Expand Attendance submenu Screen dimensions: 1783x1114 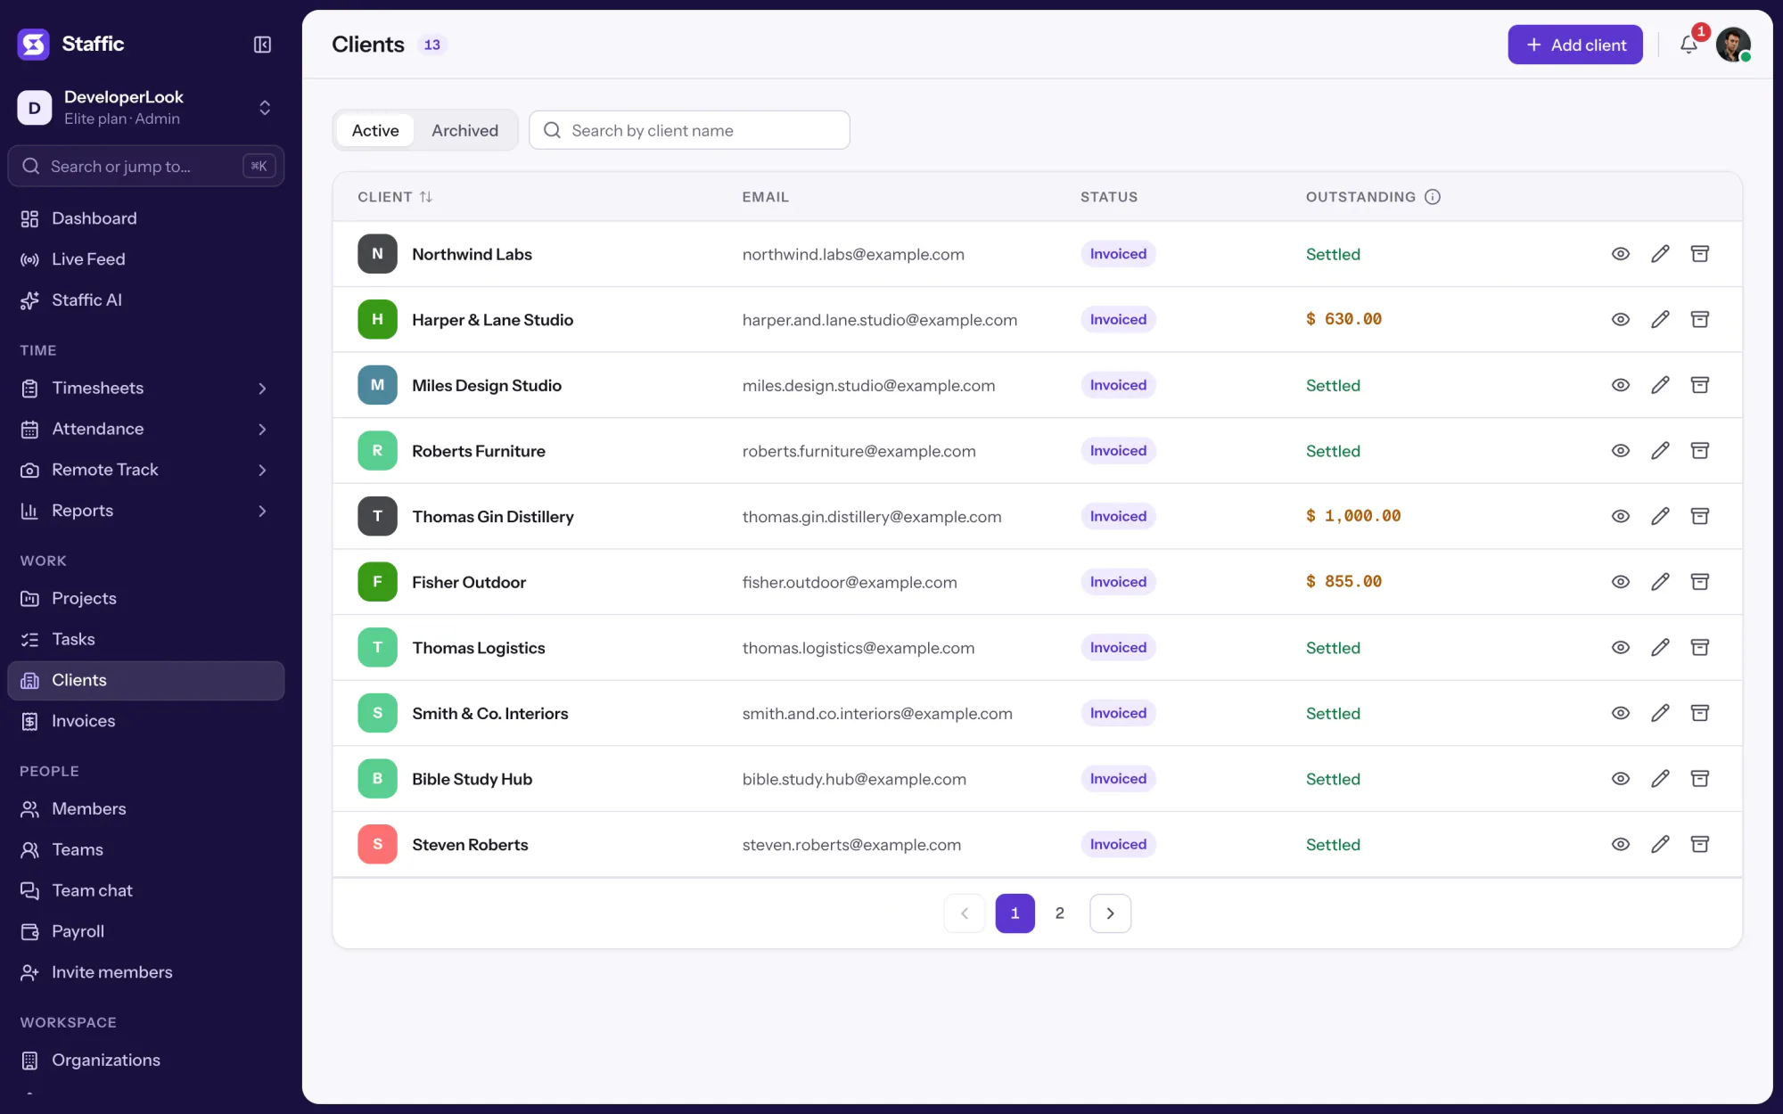click(x=262, y=430)
